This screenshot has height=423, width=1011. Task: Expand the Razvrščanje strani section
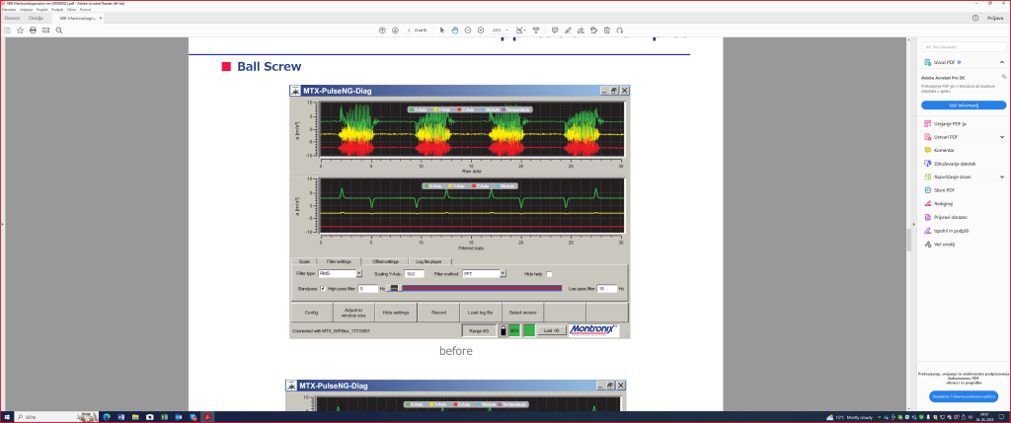[1001, 176]
